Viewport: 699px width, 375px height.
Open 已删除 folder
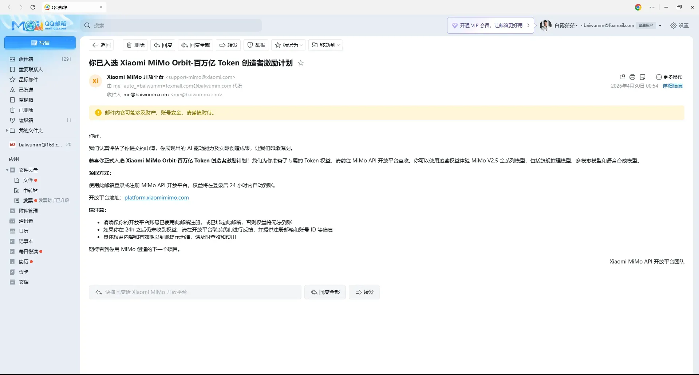click(x=40, y=110)
